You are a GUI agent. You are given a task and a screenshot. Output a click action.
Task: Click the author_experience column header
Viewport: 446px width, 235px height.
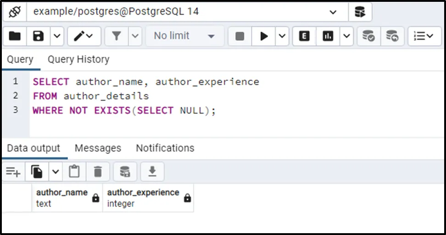143,197
